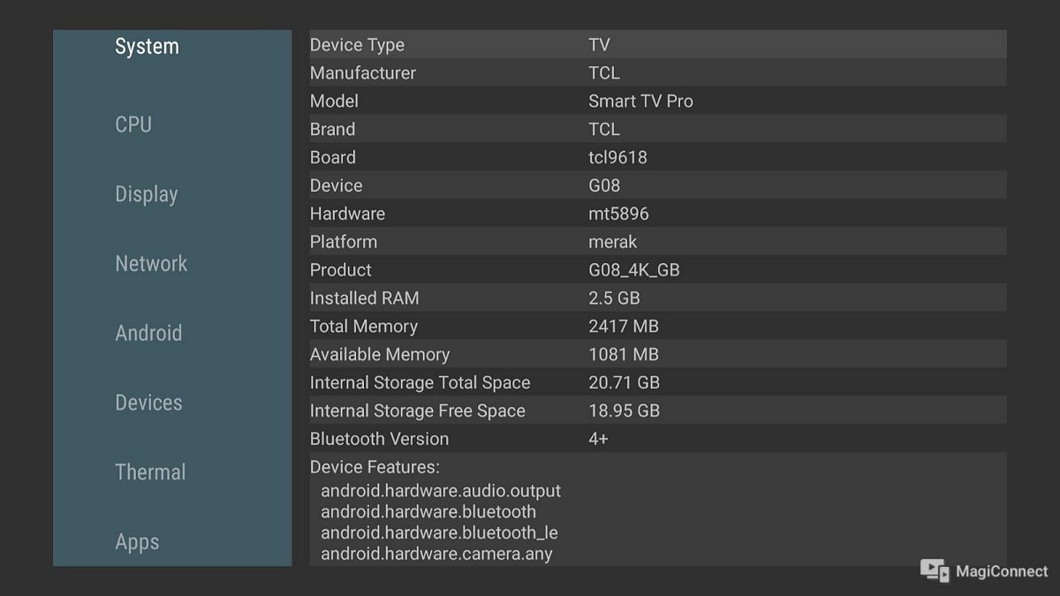This screenshot has width=1060, height=596.
Task: Click the MagiConnect logo icon
Action: pos(934,570)
